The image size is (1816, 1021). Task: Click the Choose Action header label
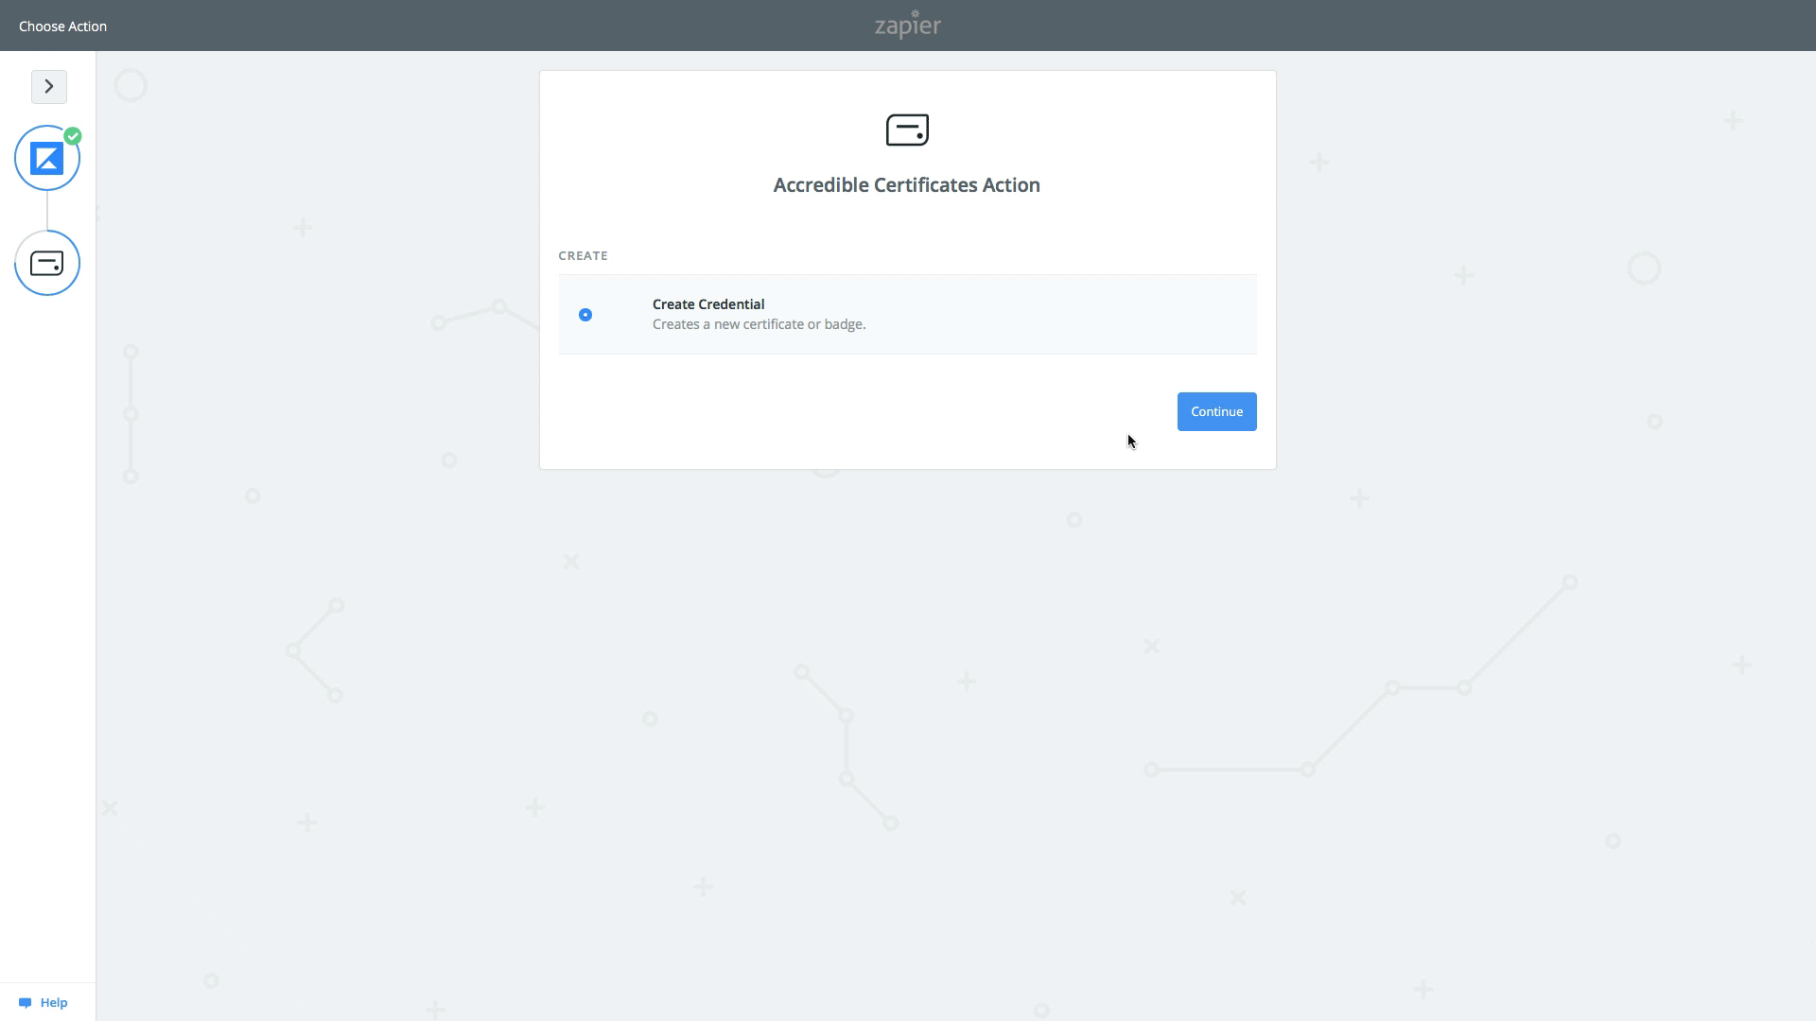[62, 26]
